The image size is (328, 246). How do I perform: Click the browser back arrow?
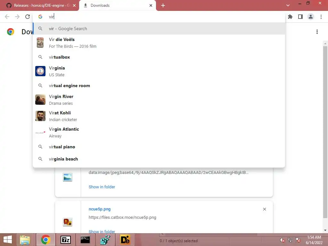click(7, 17)
